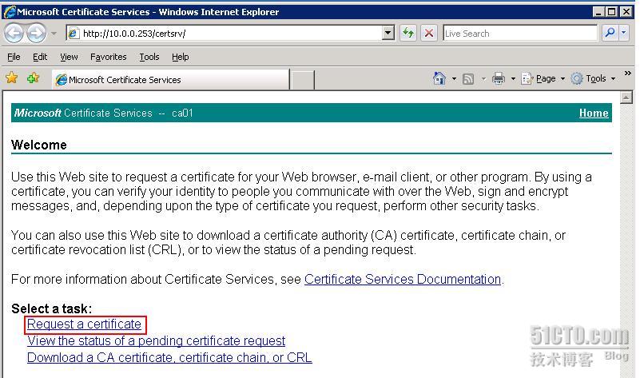Open the View menu
The height and width of the screenshot is (378, 640).
coord(69,57)
